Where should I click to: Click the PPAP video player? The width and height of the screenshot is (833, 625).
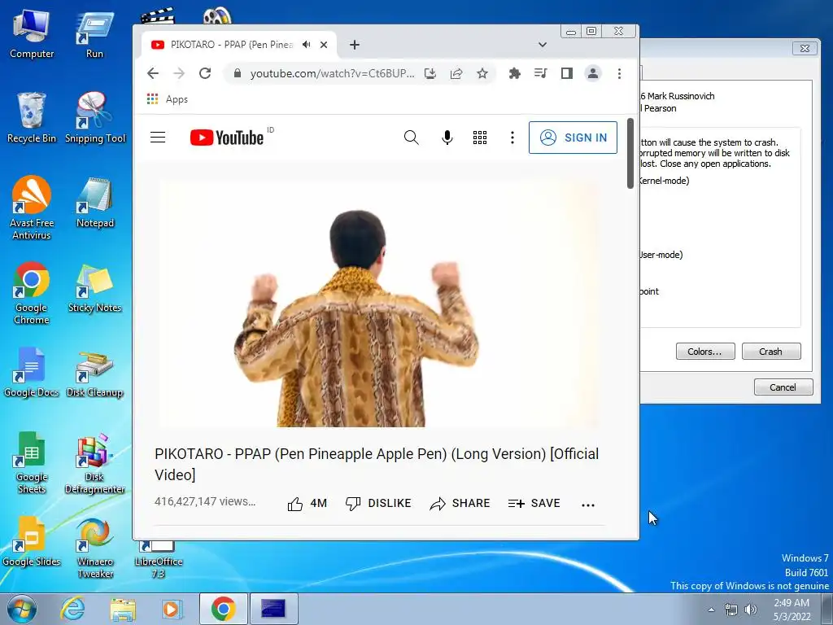pyautogui.click(x=378, y=304)
